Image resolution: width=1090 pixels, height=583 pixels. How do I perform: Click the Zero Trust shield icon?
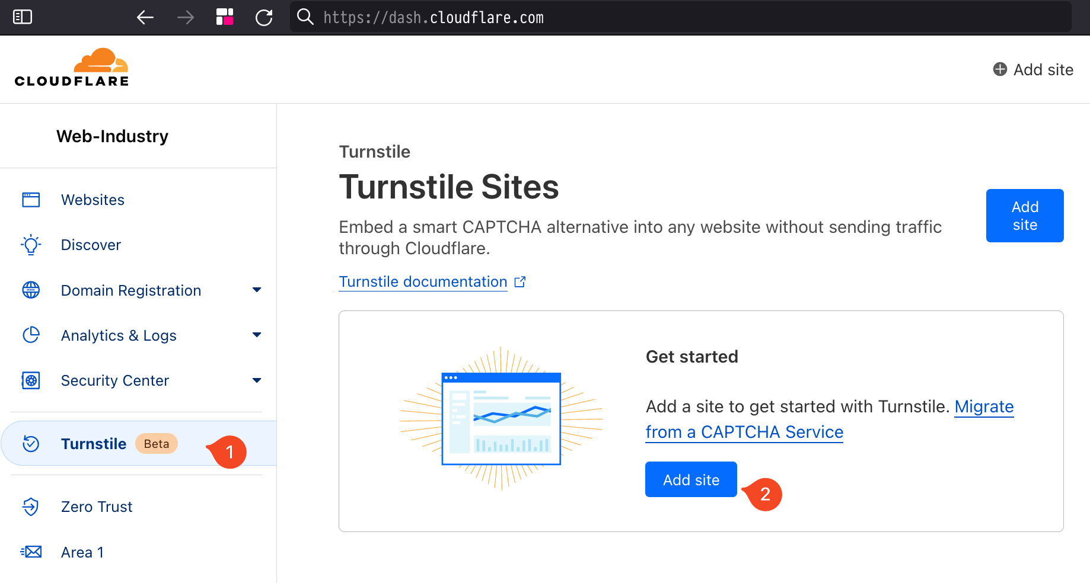(31, 507)
